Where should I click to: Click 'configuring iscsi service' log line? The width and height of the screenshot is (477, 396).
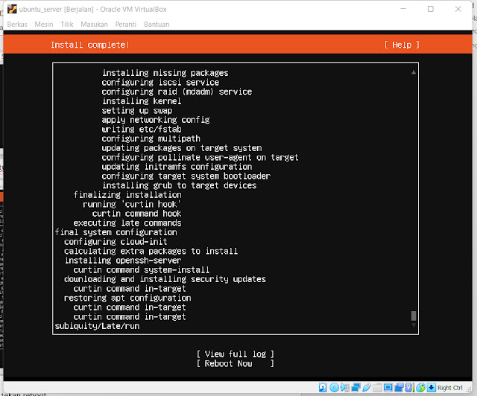161,83
